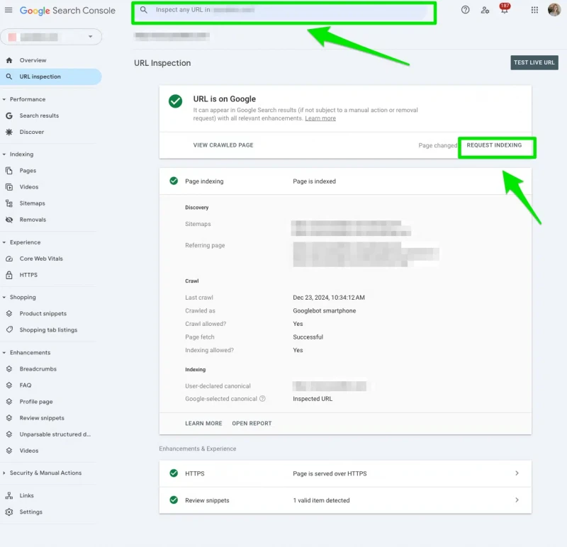Click the Removals crossed-eye icon
Screen dimensions: 567x547
tap(9, 220)
